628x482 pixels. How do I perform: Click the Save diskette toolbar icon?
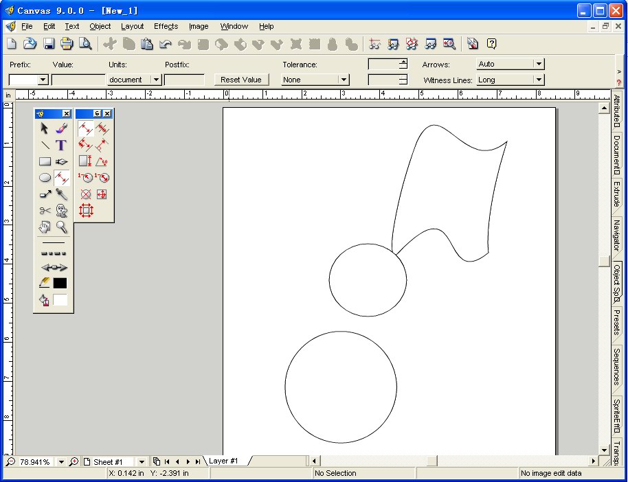coord(49,44)
